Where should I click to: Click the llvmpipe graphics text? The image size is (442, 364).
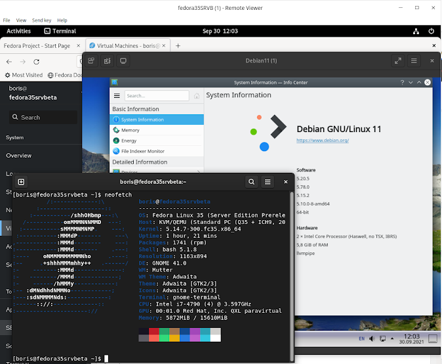tap(306, 254)
